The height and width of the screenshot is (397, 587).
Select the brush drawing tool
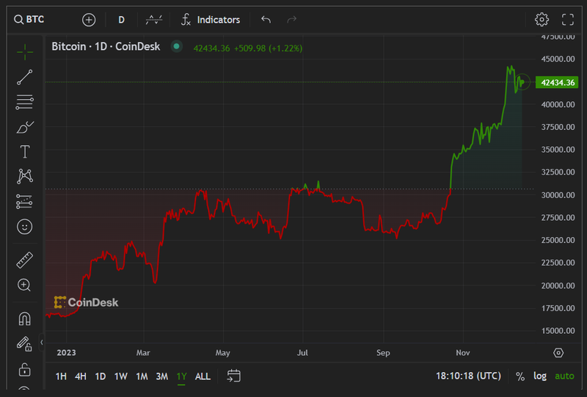click(24, 127)
